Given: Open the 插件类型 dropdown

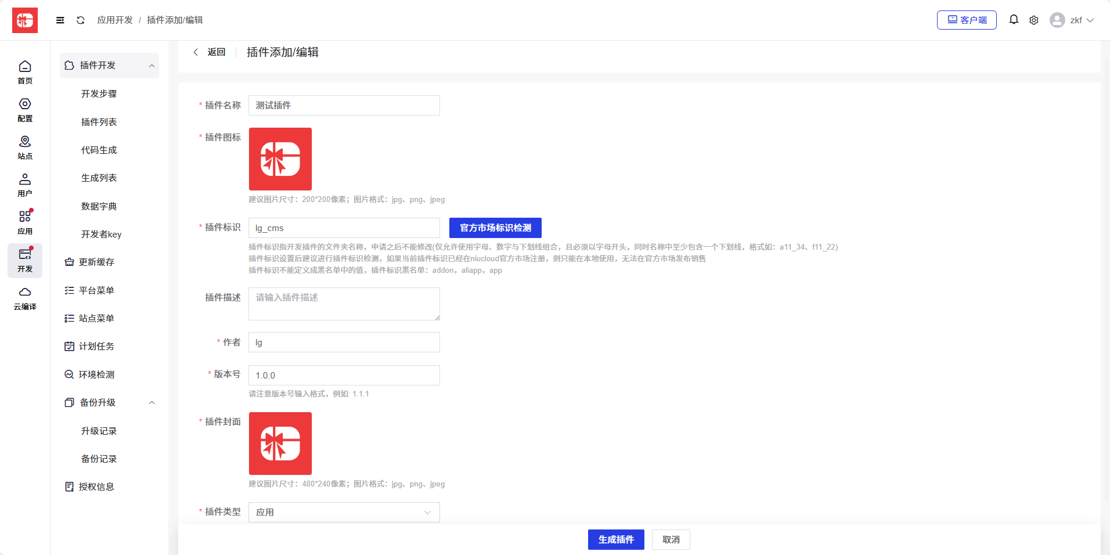Looking at the screenshot, I should point(344,512).
